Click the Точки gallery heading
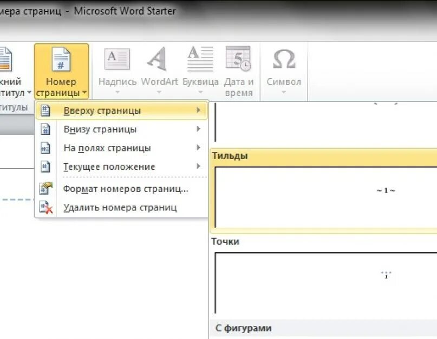The width and height of the screenshot is (437, 339). pos(225,241)
